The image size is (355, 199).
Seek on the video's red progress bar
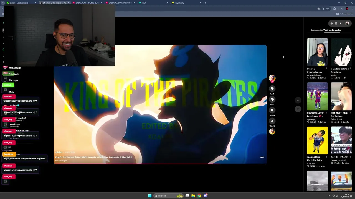click(160, 164)
